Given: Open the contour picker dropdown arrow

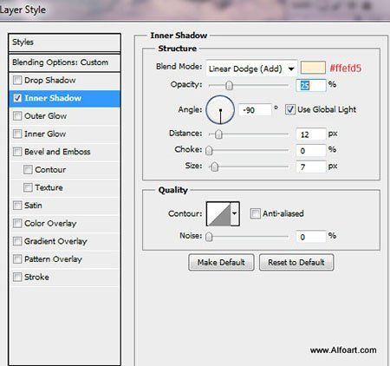Looking at the screenshot, I should [235, 213].
